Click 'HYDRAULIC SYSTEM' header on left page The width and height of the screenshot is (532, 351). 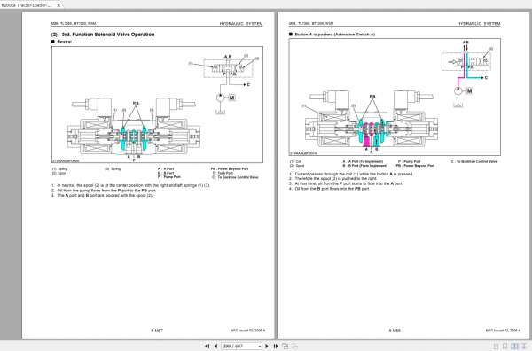pyautogui.click(x=241, y=23)
